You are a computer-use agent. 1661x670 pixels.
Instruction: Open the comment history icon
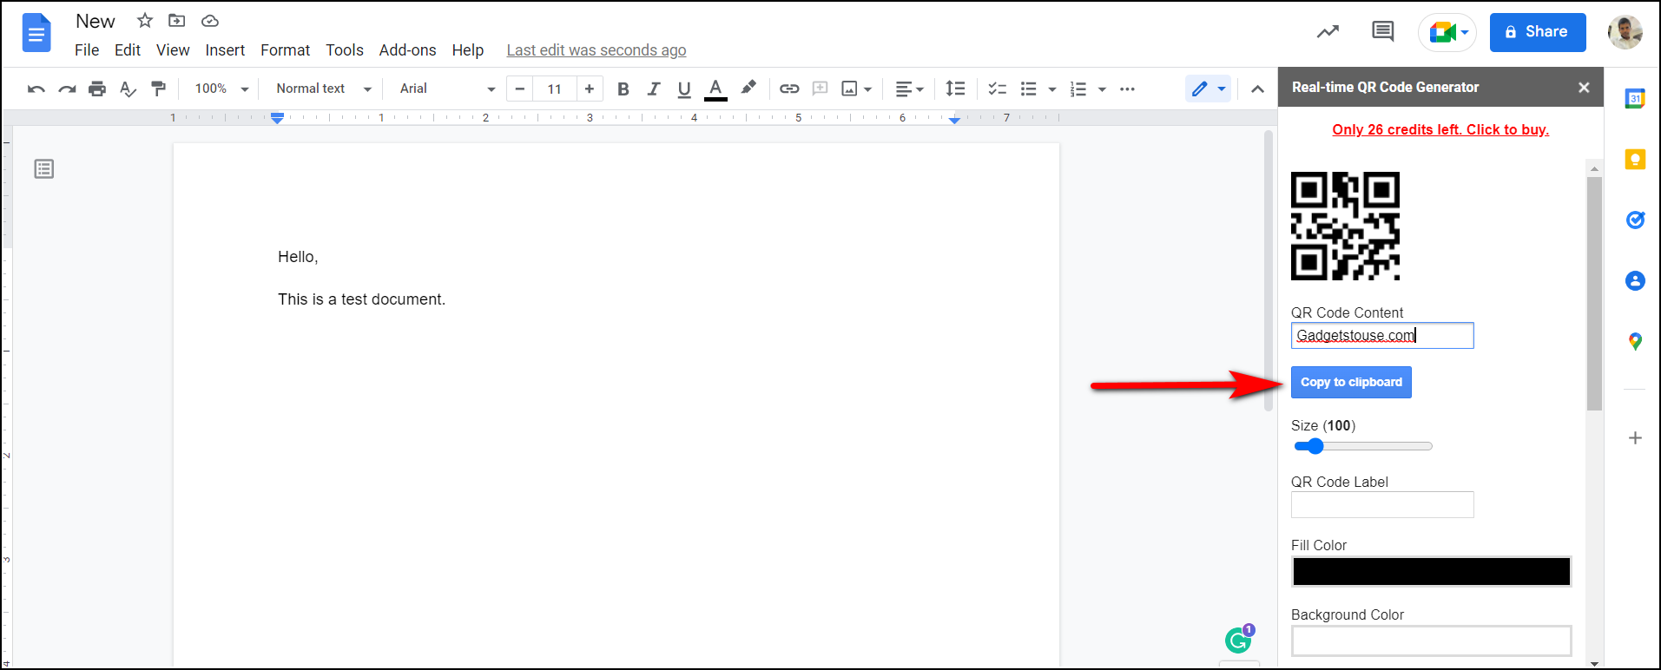click(x=1382, y=32)
